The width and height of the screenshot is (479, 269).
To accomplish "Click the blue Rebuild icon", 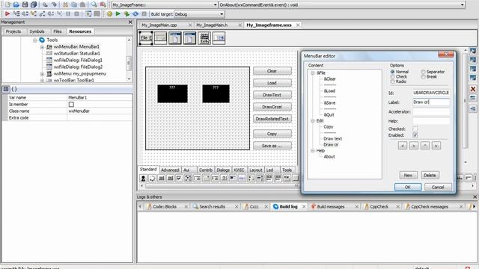I will (135, 13).
